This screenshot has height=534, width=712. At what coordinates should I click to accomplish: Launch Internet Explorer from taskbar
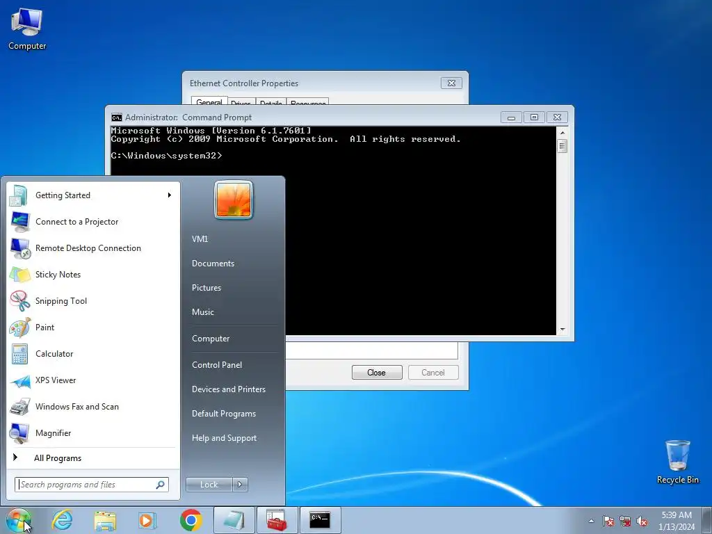pos(62,520)
